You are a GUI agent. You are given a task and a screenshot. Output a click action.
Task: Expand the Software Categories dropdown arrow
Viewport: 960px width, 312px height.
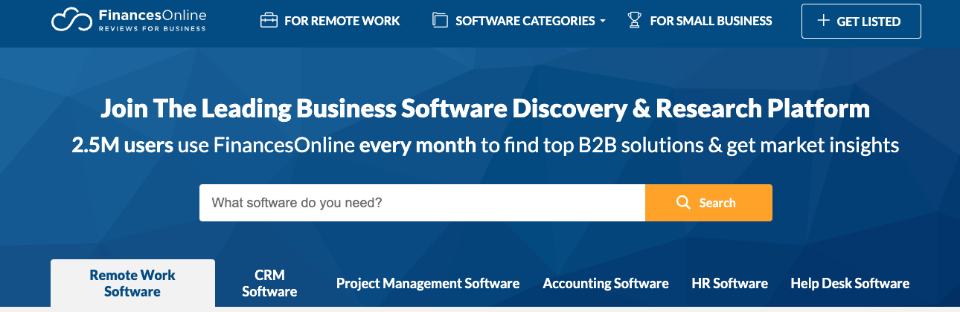point(602,22)
